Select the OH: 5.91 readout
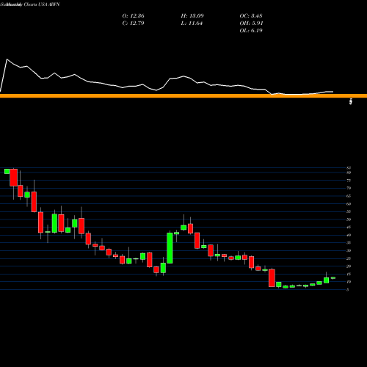The width and height of the screenshot is (367, 367). pos(251,23)
